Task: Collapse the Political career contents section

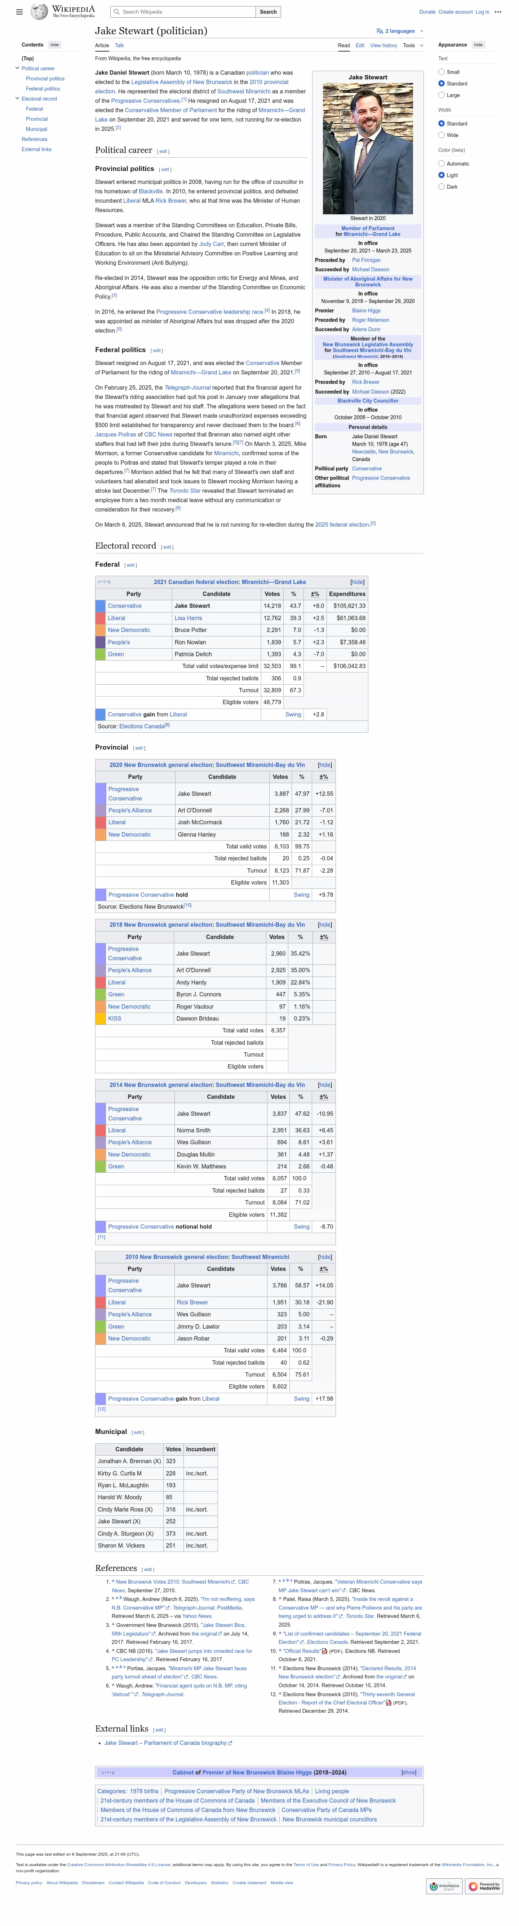Action: (17, 68)
